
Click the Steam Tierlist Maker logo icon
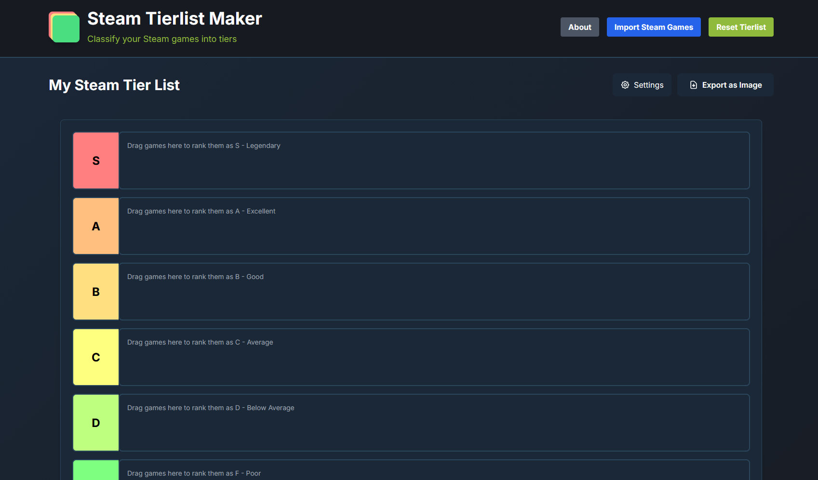point(64,27)
